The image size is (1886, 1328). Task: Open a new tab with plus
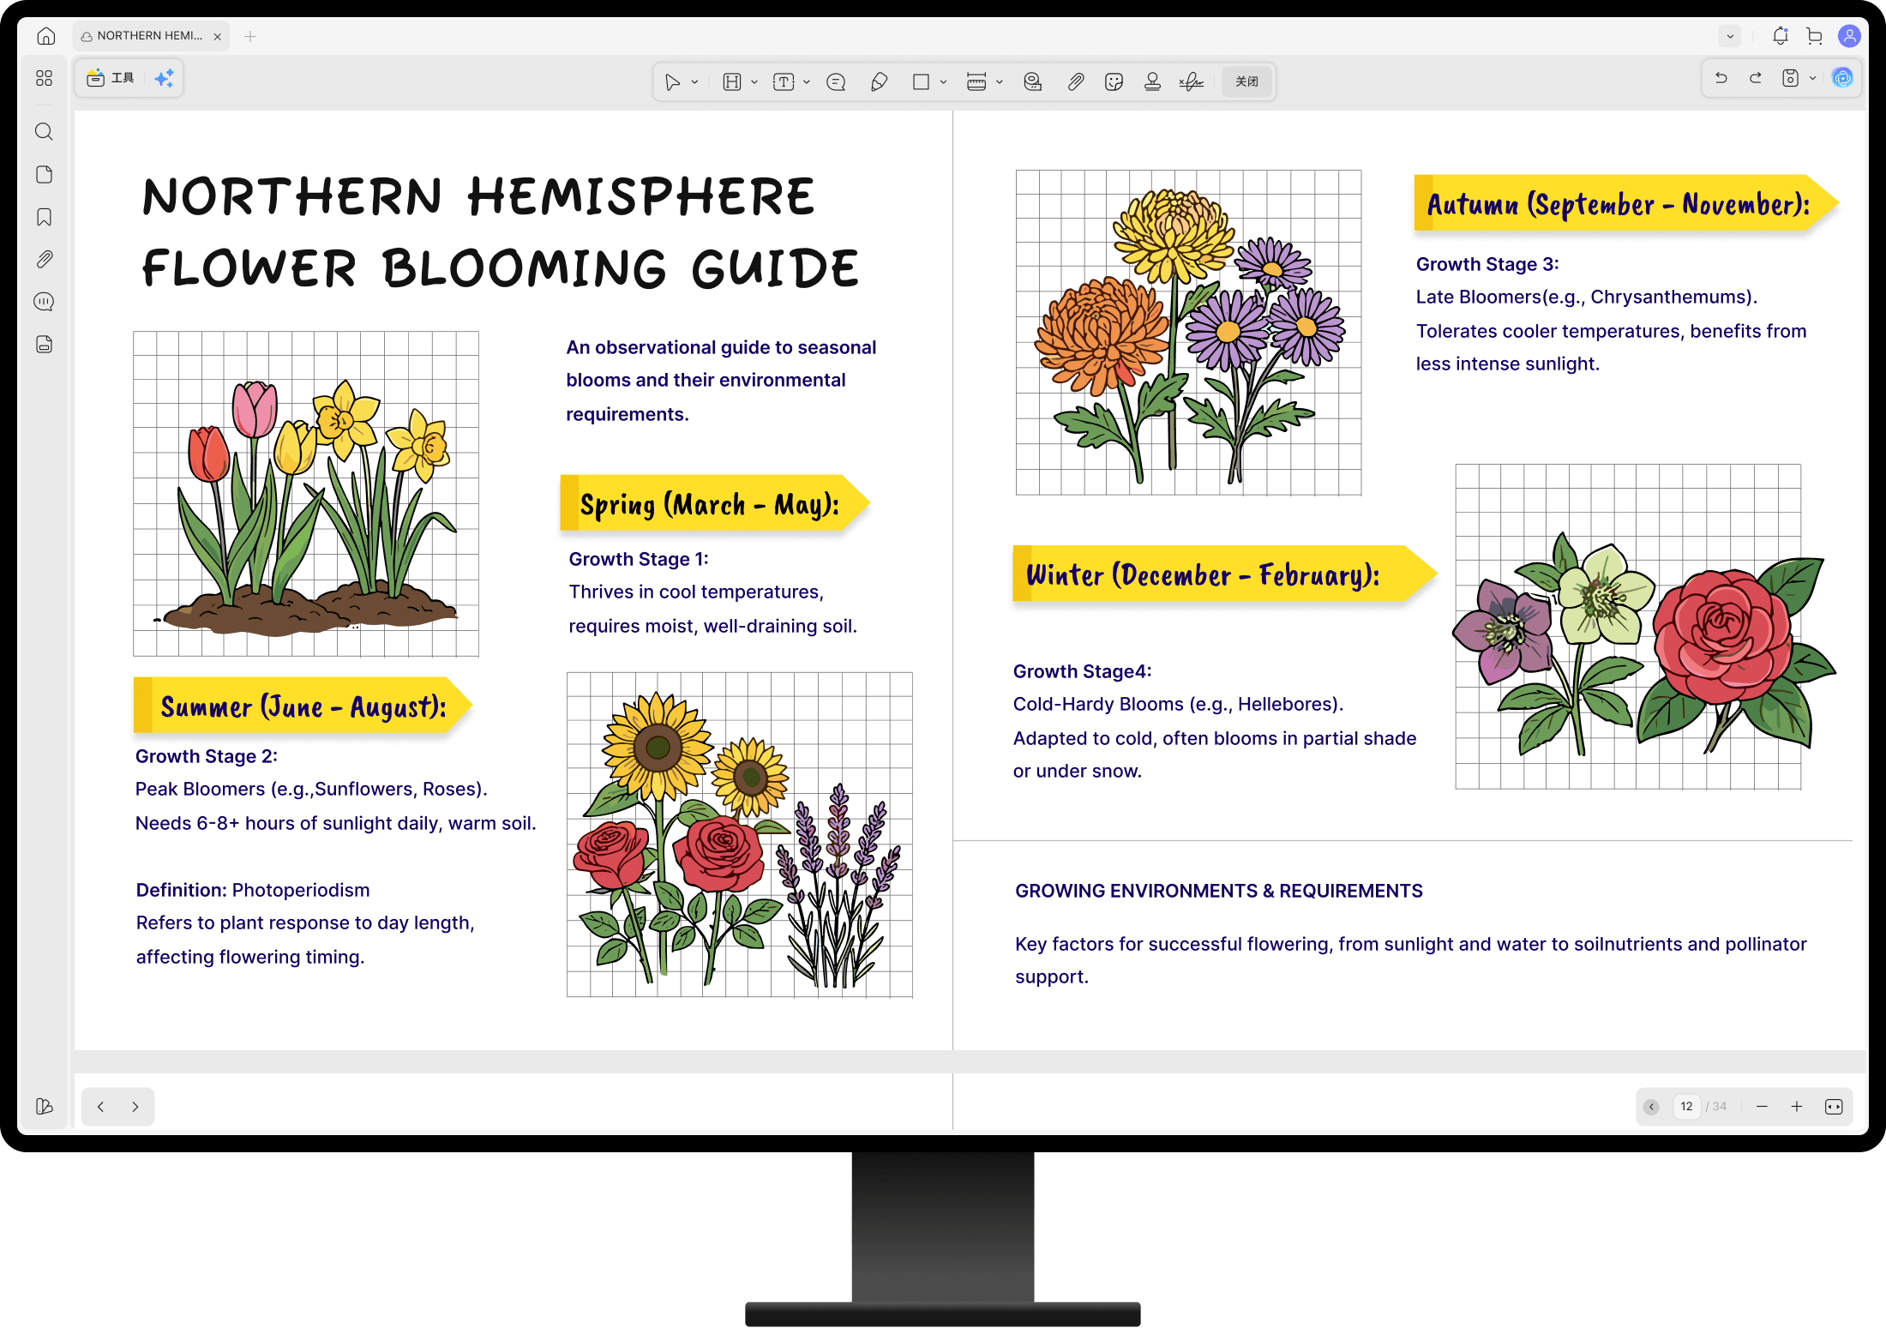point(249,36)
